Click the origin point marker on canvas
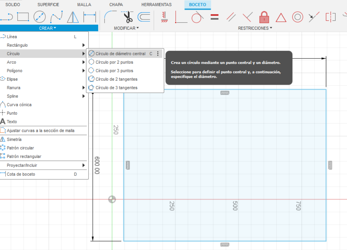The image size is (347, 250). point(112,199)
